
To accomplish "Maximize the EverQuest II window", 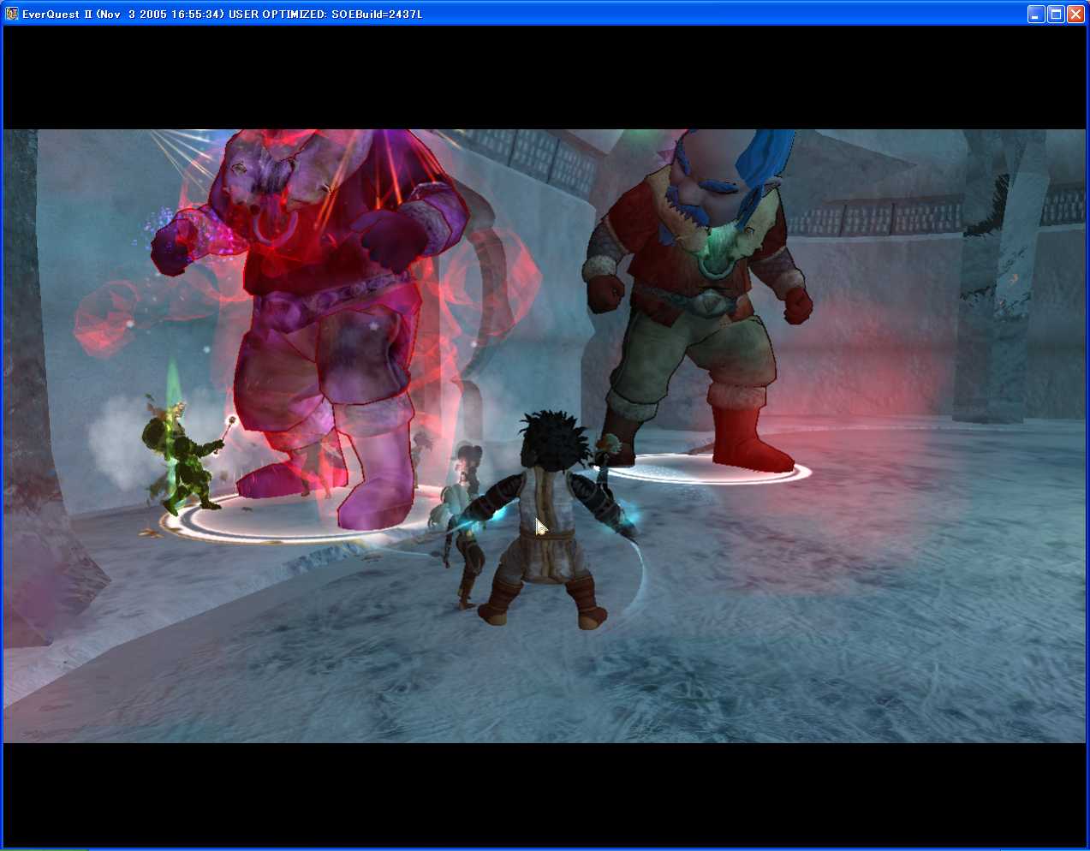I will click(1056, 14).
